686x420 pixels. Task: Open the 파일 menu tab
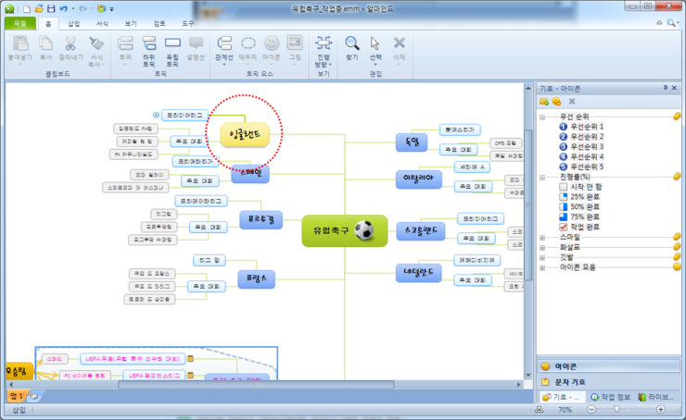[x=23, y=22]
